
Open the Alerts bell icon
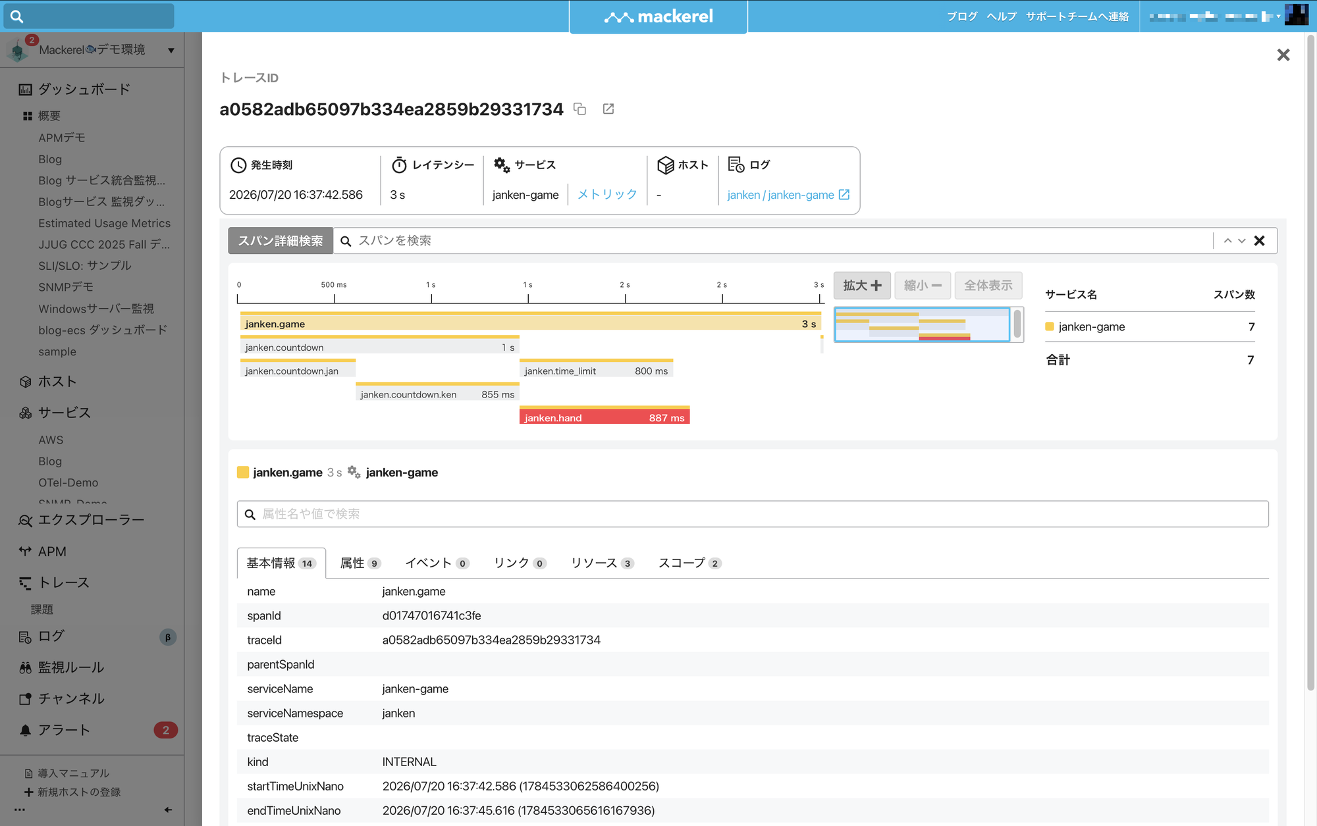point(25,730)
